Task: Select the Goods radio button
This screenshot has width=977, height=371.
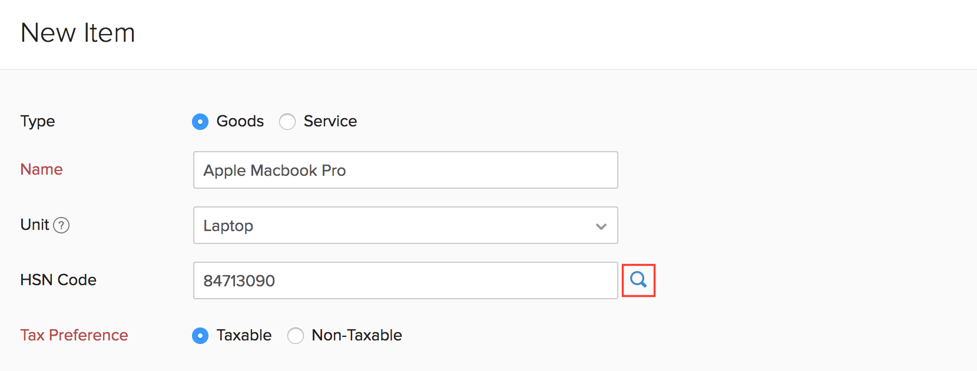Action: tap(200, 121)
